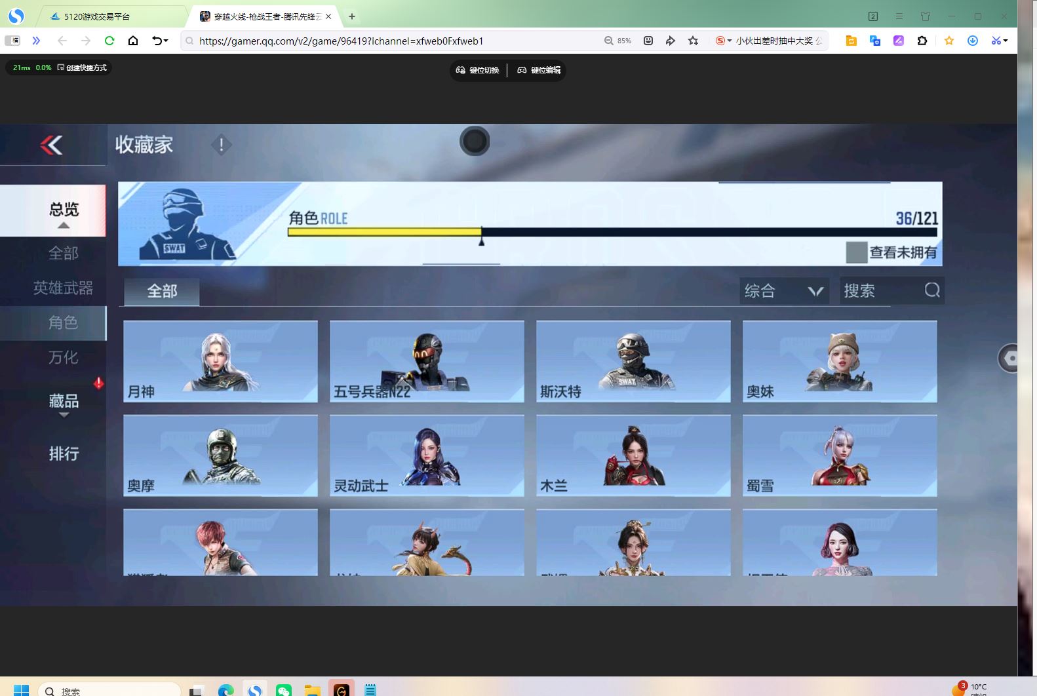Screen dimensions: 1037x696
Task: Open browser extensions puzzle icon
Action: coord(922,41)
